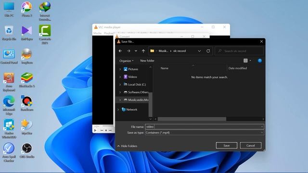Cancel the Save file dialog
The width and height of the screenshot is (308, 173).
point(251,146)
